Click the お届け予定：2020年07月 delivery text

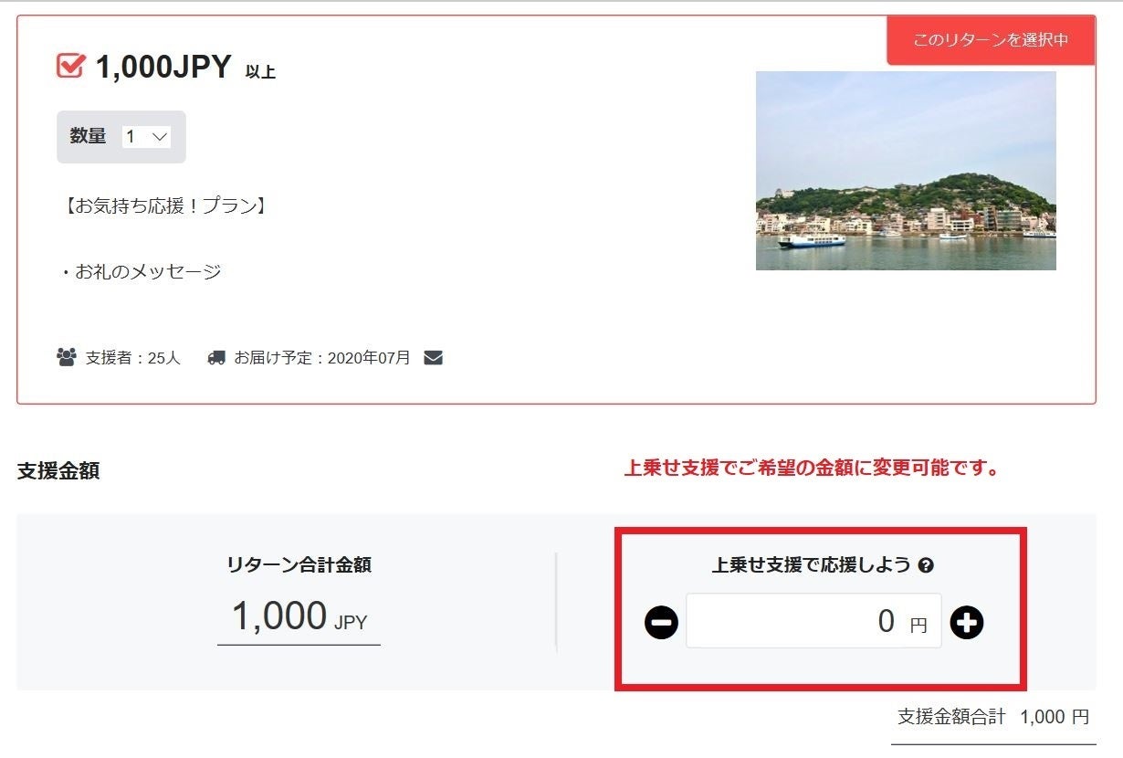(x=322, y=358)
